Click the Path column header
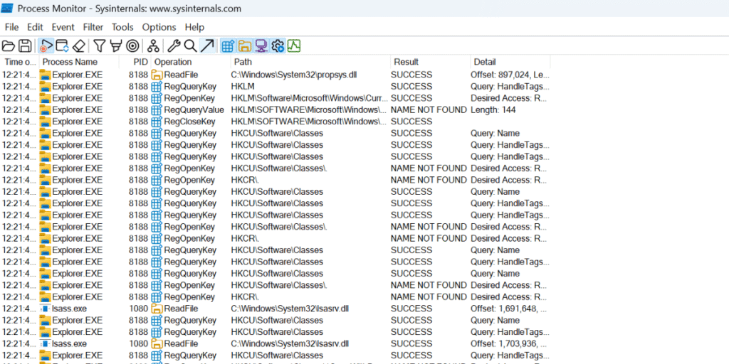Screen dimensions: 729x364 [310, 62]
